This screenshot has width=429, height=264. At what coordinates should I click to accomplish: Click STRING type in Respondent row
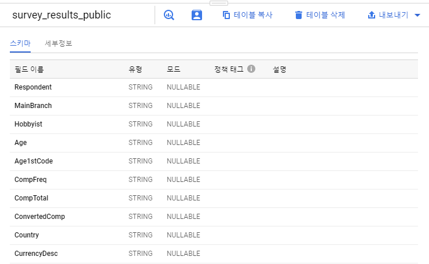140,87
